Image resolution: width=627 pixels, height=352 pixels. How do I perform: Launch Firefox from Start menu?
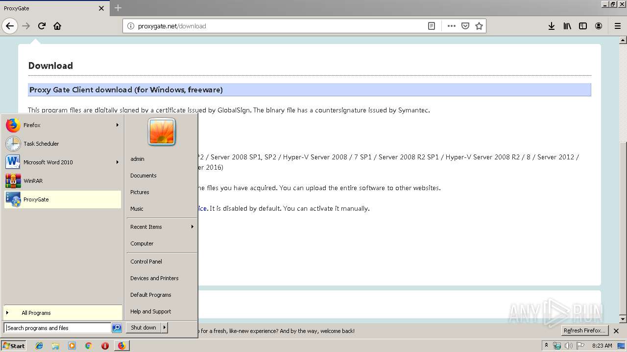pyautogui.click(x=62, y=125)
